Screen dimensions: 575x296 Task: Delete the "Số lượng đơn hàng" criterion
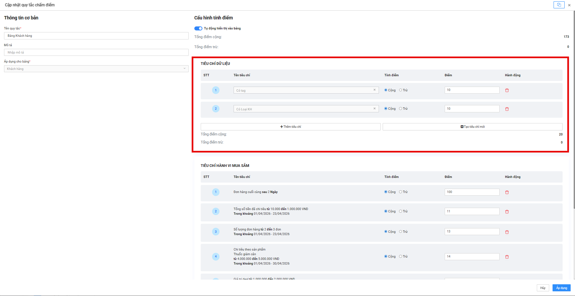[507, 232]
